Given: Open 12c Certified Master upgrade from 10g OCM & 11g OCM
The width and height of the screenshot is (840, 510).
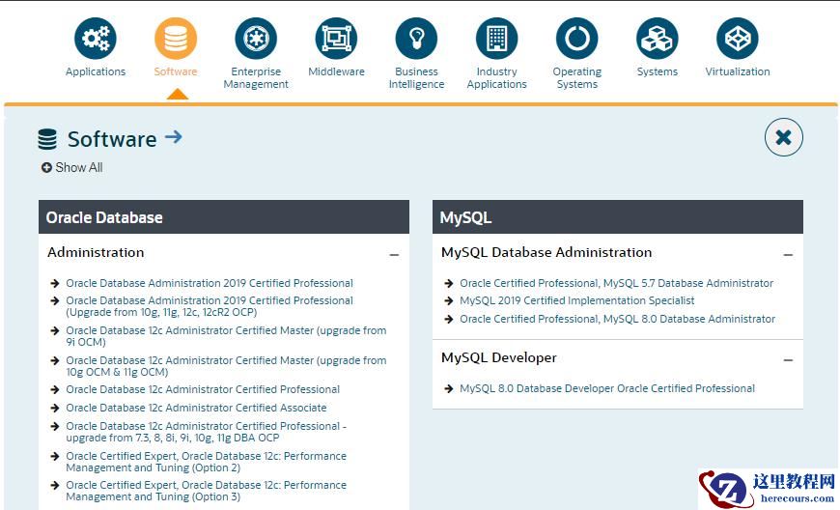Looking at the screenshot, I should click(x=226, y=366).
